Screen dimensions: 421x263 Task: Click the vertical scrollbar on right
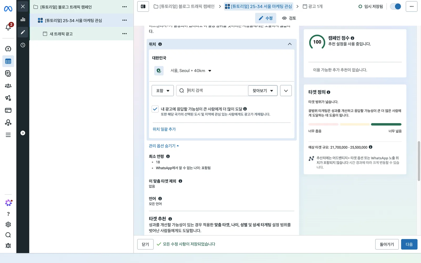419,161
